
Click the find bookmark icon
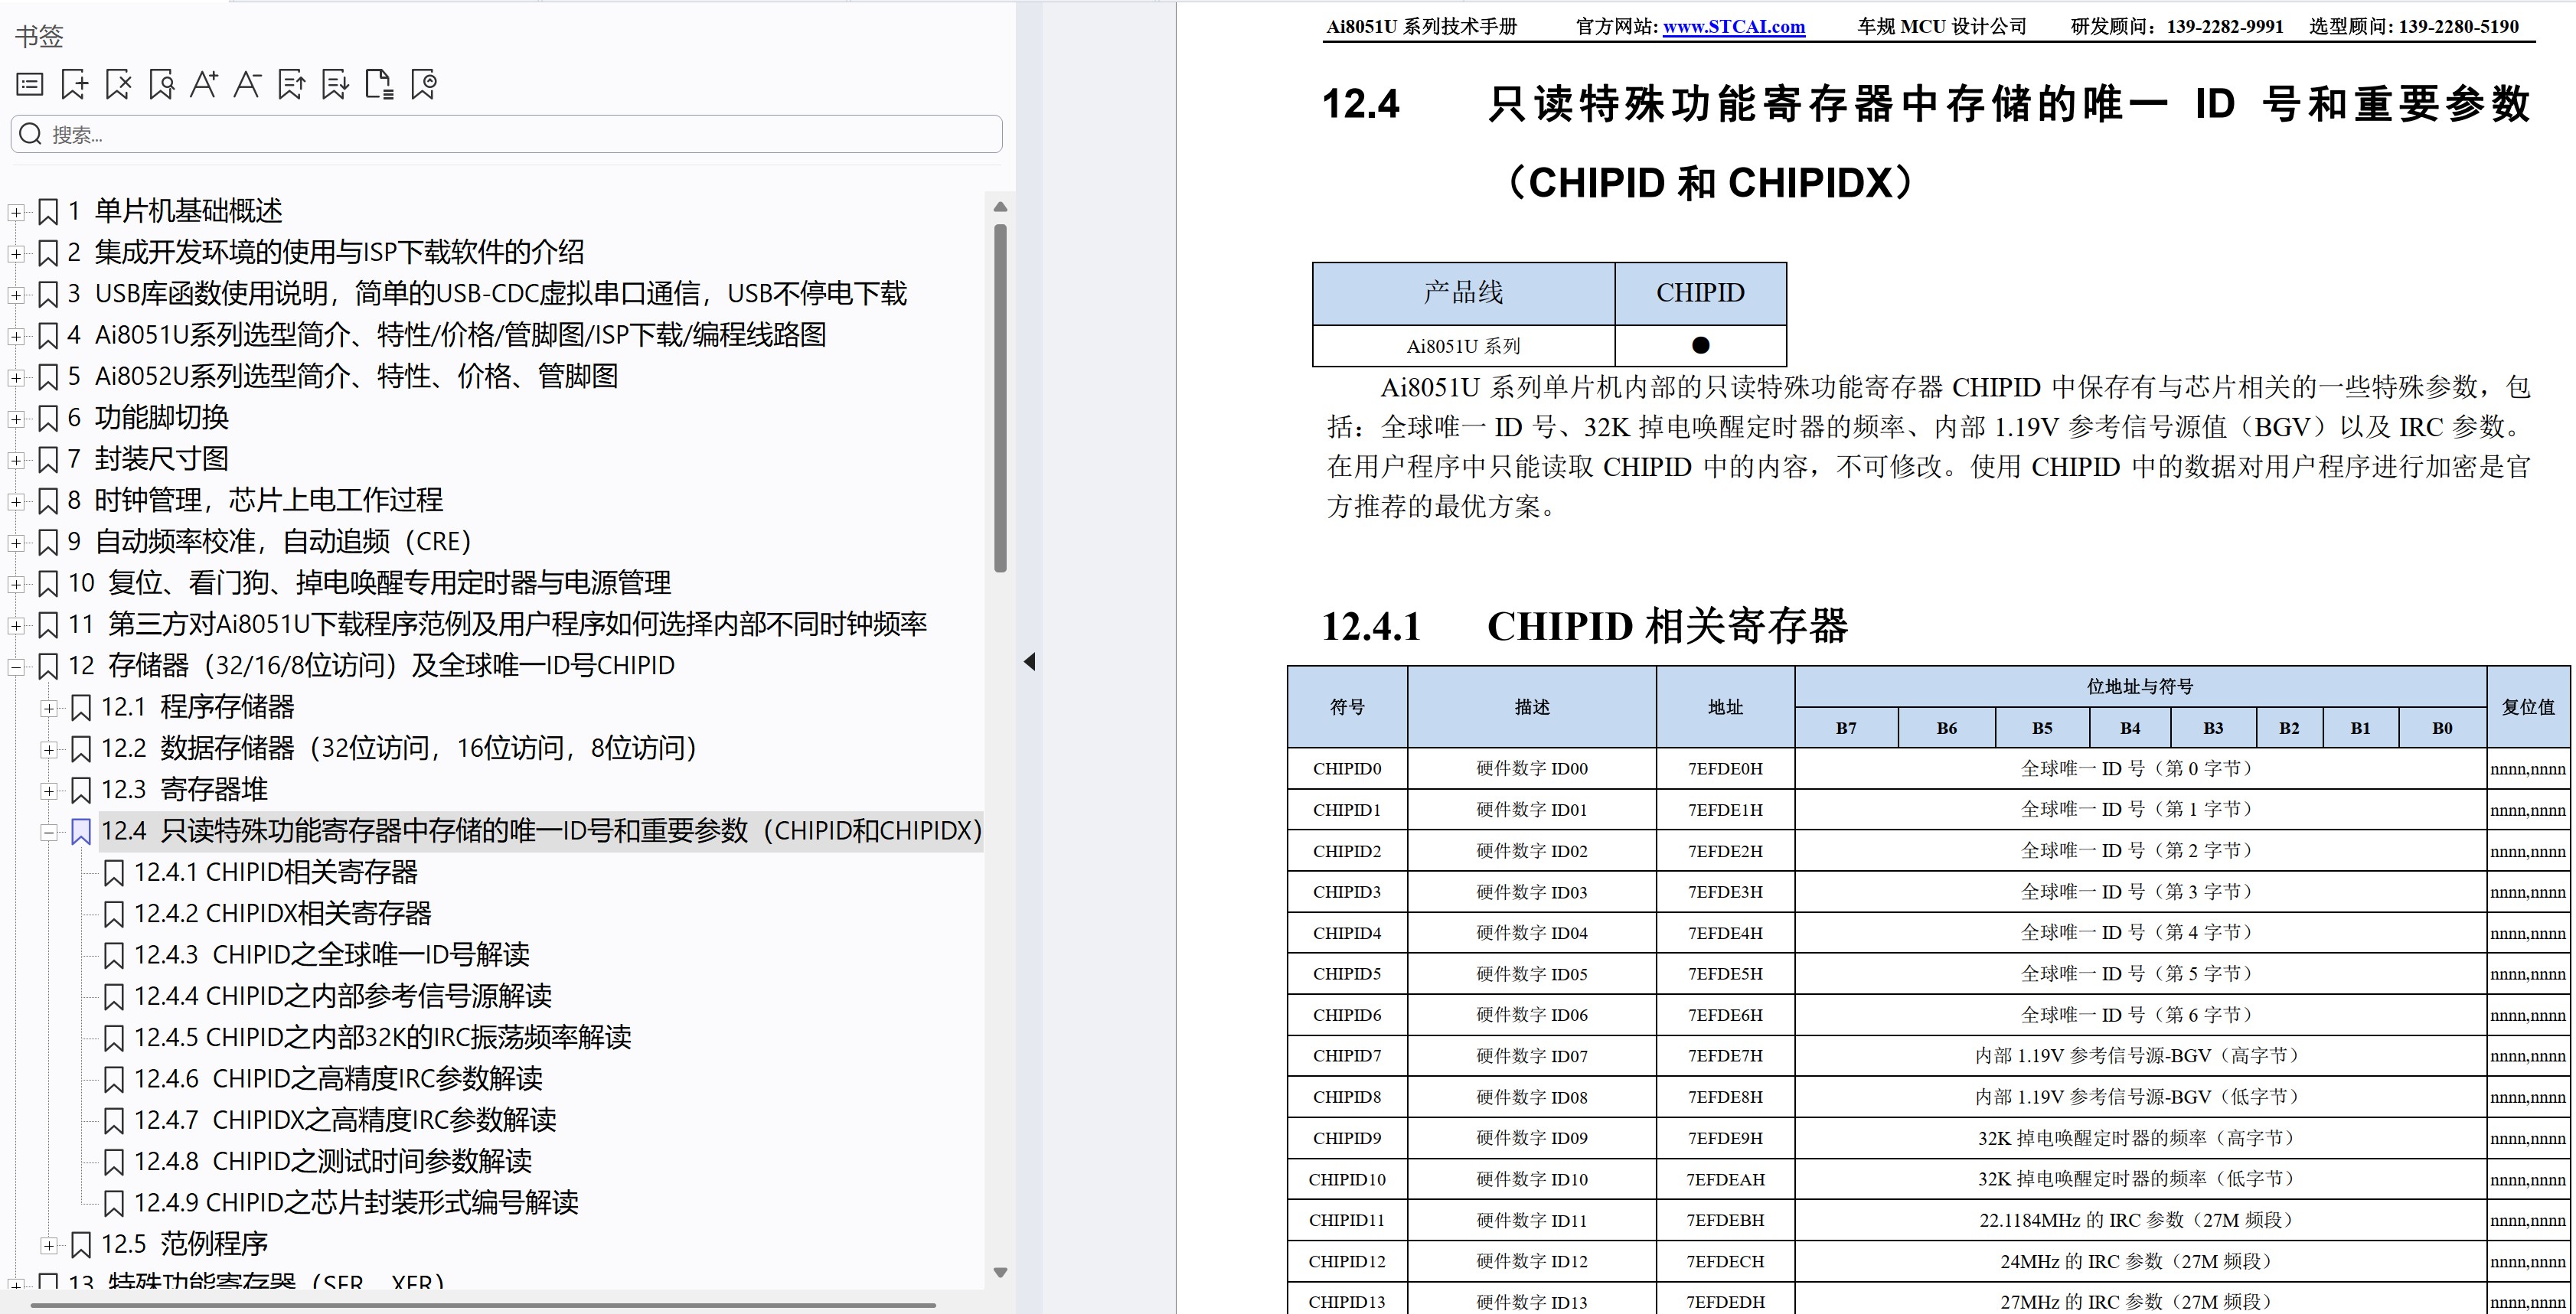(x=161, y=85)
